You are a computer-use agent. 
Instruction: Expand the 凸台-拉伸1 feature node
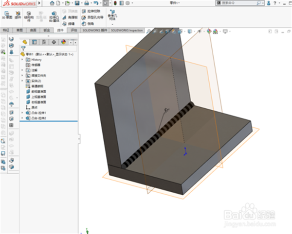[x=22, y=112]
